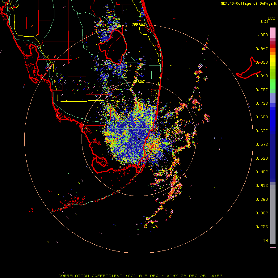Screen dimensions: 278x278
Task: Select the 0.467 legend value
Action: (262, 172)
